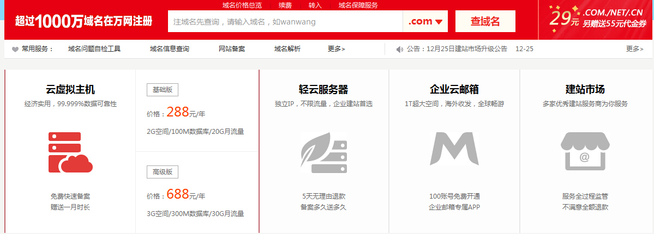Click 免费快速备案 text

point(70,196)
